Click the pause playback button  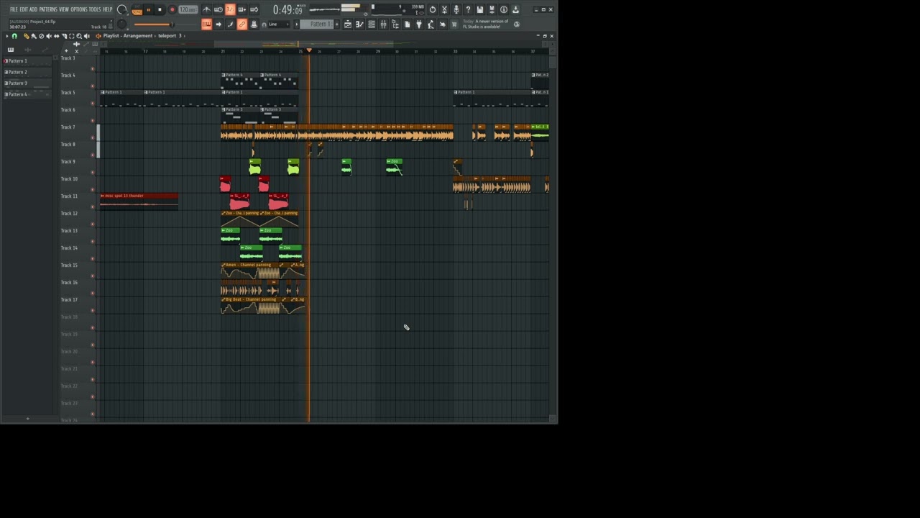point(149,10)
